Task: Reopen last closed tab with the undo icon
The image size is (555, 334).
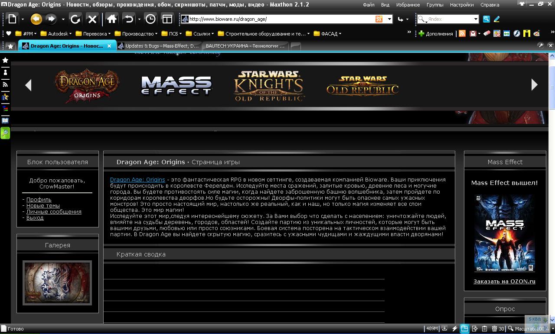Action: (128, 19)
